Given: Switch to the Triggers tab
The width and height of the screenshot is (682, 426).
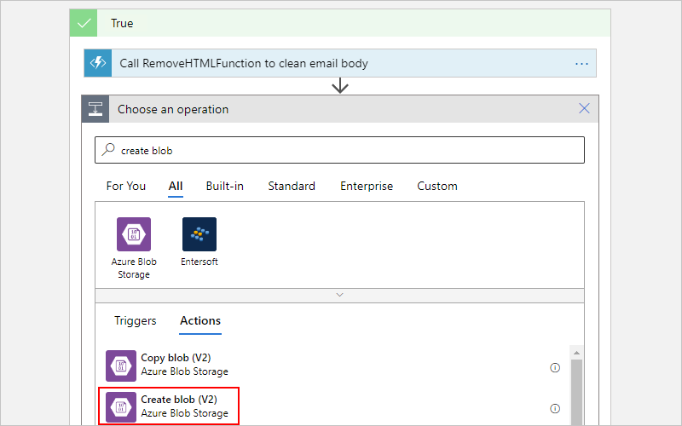Looking at the screenshot, I should pos(136,321).
